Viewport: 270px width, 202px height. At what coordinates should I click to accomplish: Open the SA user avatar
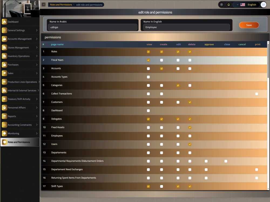[263, 5]
